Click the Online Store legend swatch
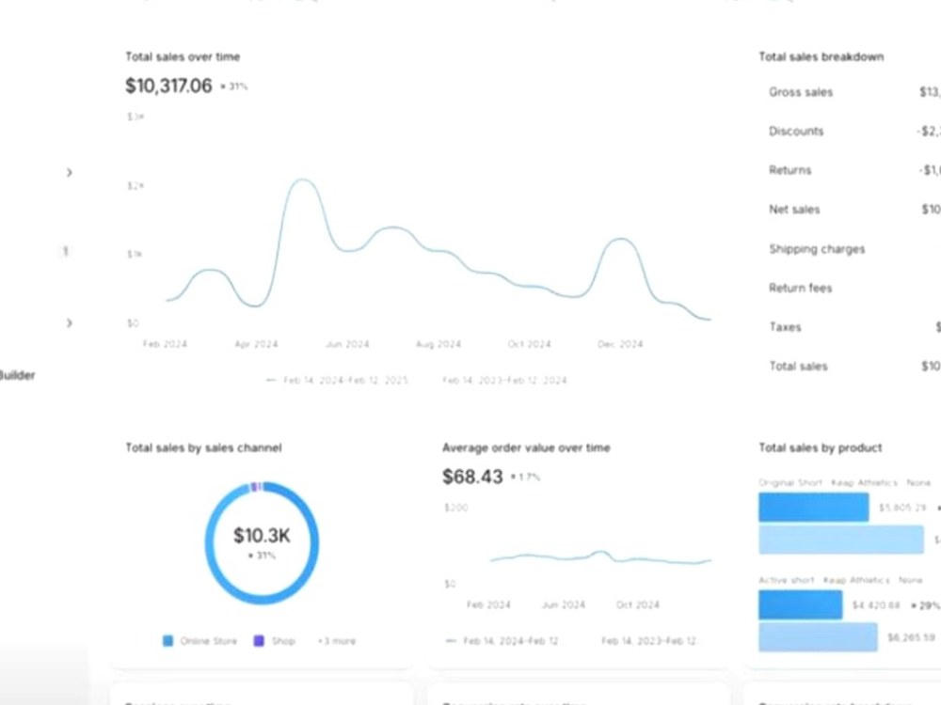 point(168,641)
